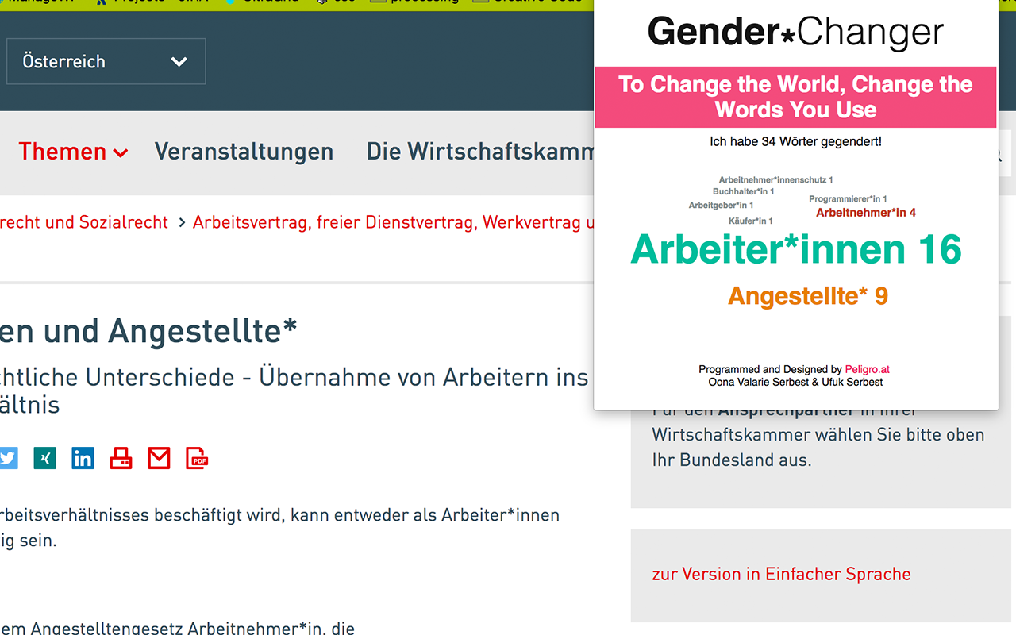This screenshot has height=635, width=1016.
Task: Share the article on Xing
Action: [x=45, y=458]
